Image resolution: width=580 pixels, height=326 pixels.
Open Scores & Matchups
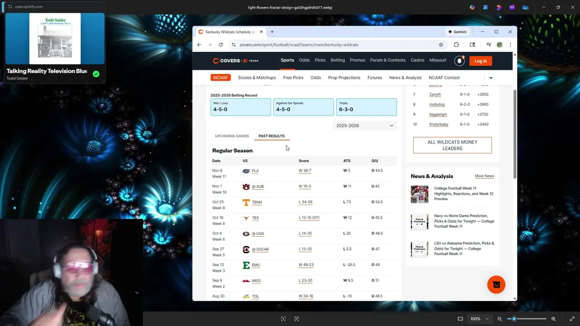pos(257,77)
